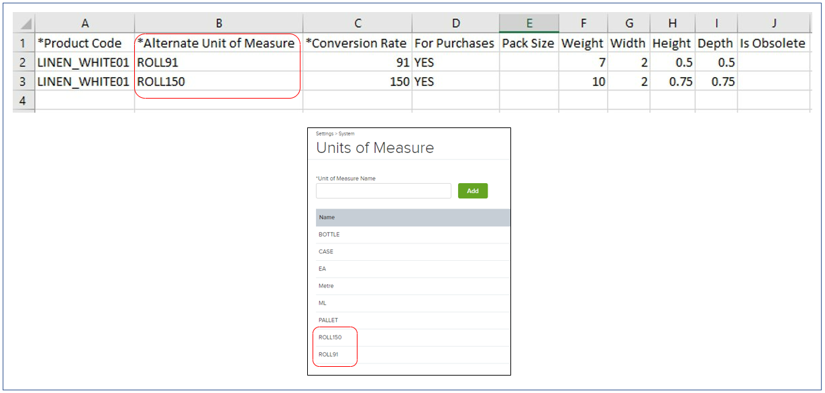Click the 'Is Obsolete' header cell

click(x=773, y=43)
